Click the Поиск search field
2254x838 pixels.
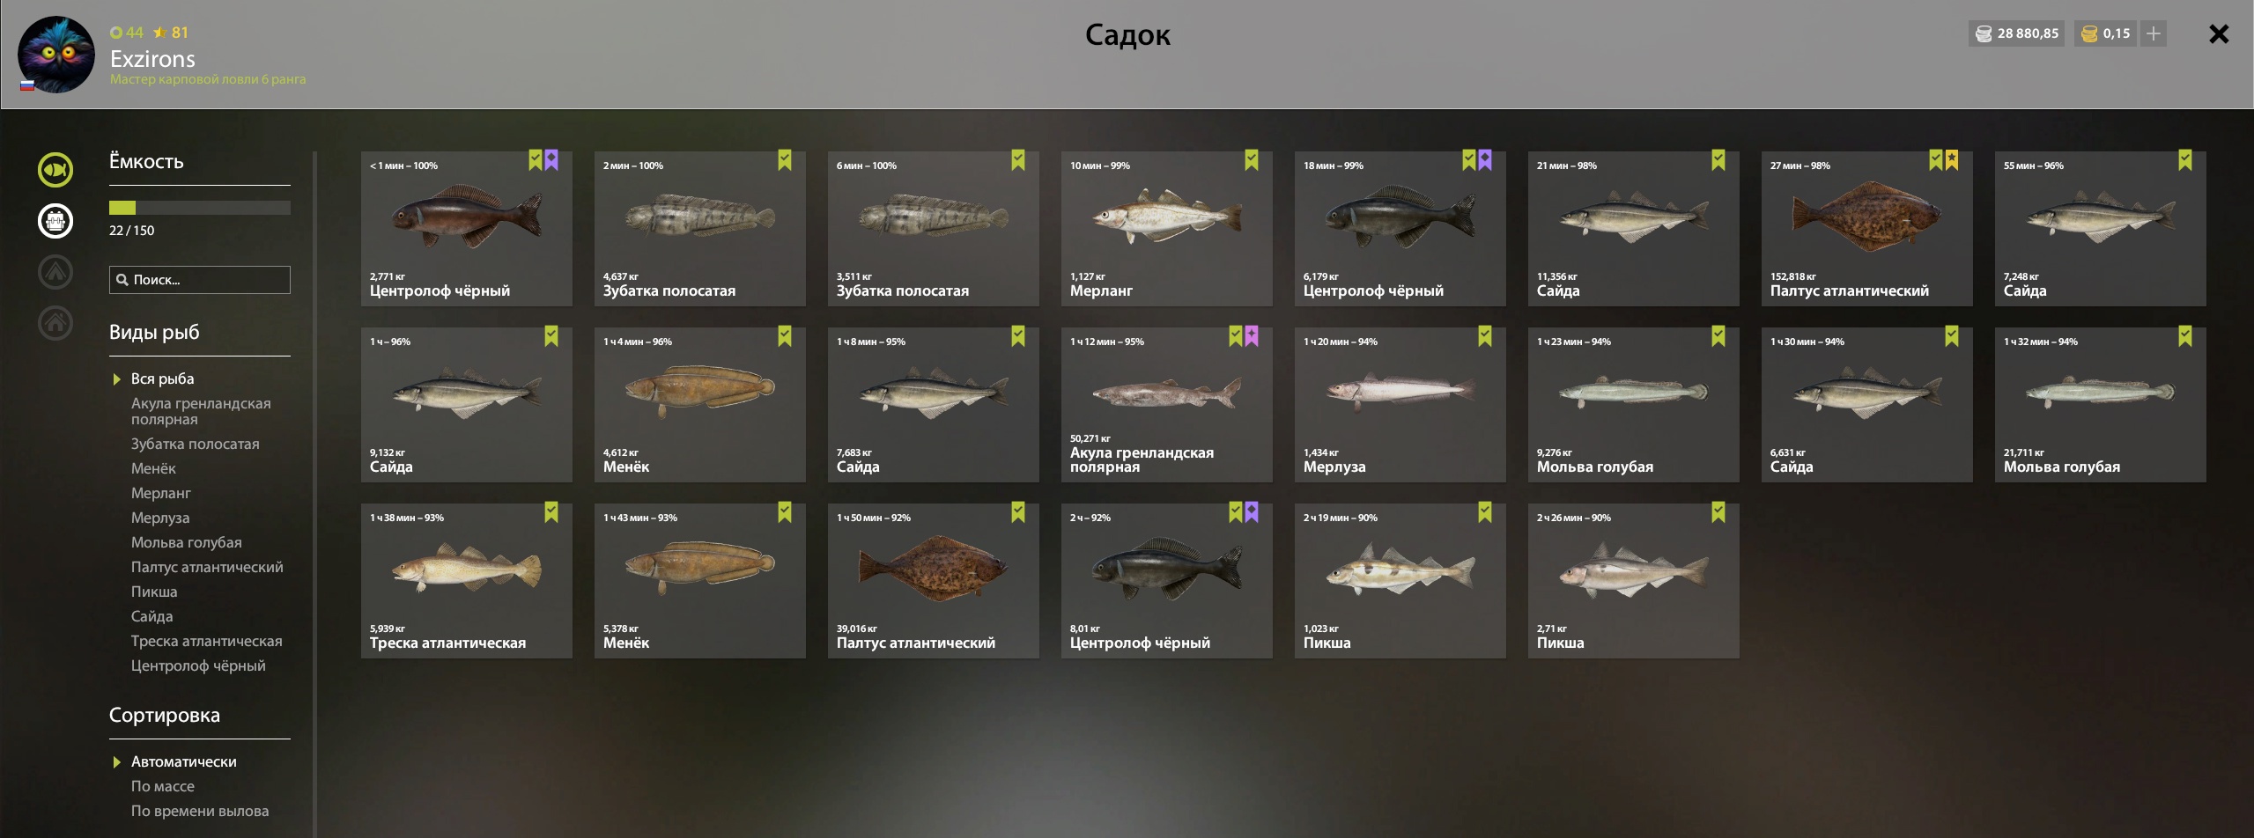pos(200,280)
